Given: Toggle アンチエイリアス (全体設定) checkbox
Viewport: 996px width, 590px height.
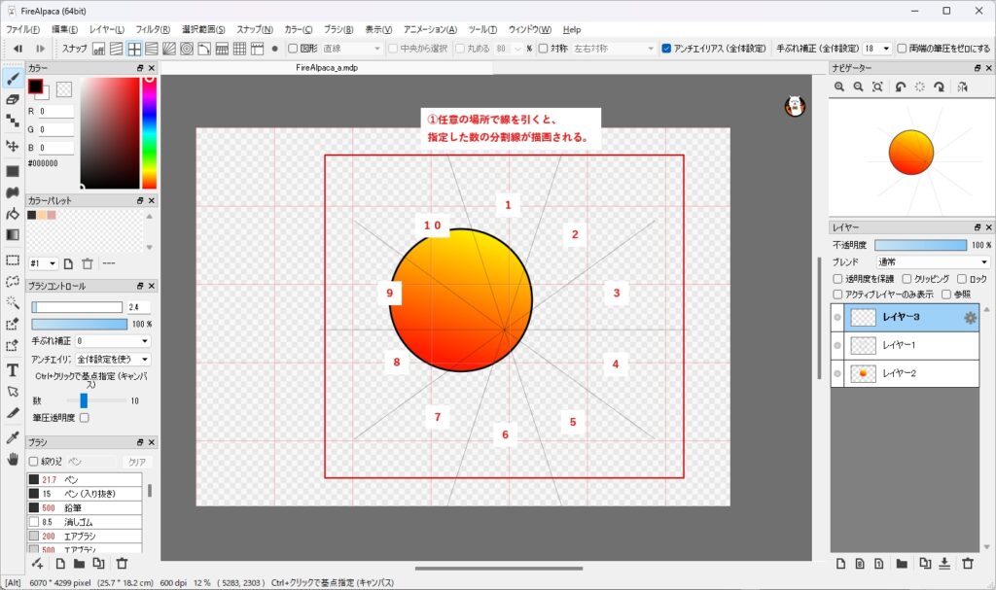Looking at the screenshot, I should coord(666,49).
